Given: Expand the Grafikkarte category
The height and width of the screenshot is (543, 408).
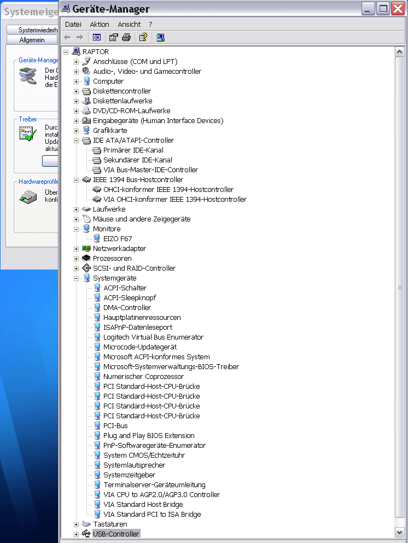Looking at the screenshot, I should click(x=77, y=131).
